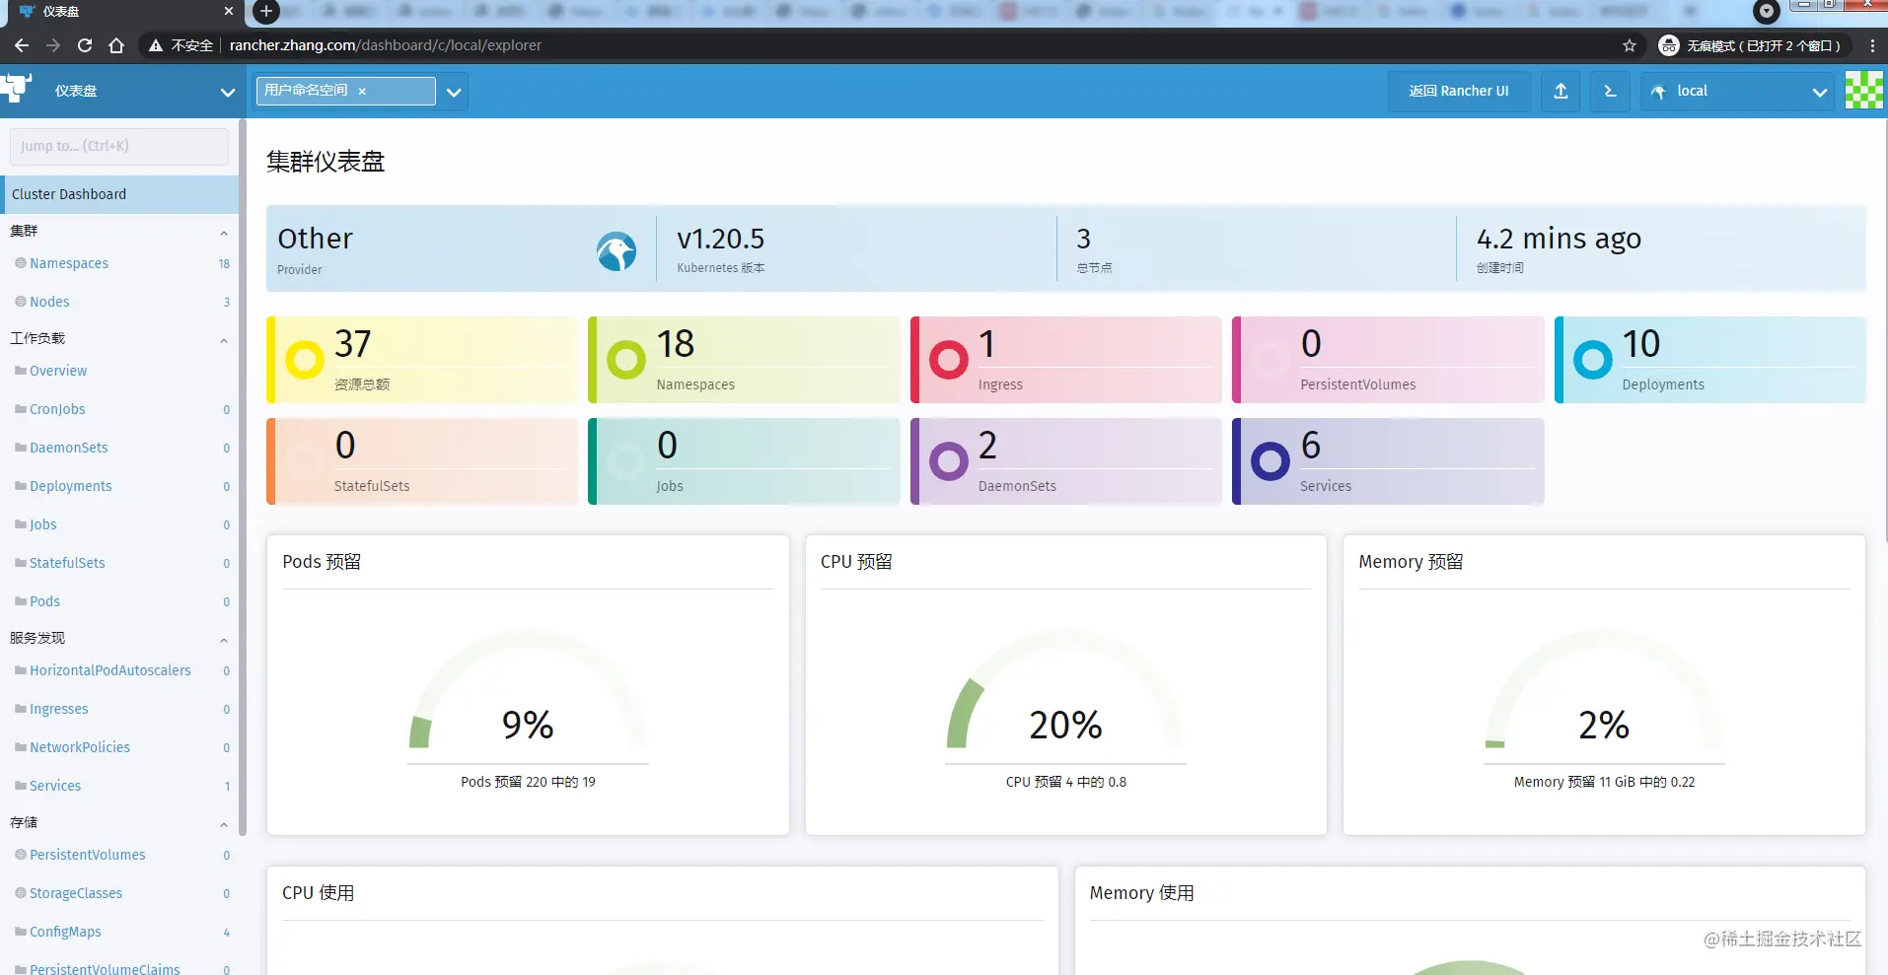The height and width of the screenshot is (975, 1888).
Task: Click the red Ingress ring icon
Action: 949,360
